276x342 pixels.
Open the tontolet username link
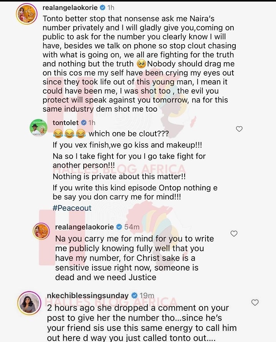pyautogui.click(x=66, y=122)
